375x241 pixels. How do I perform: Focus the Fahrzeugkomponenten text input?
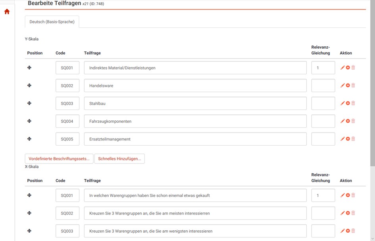(x=195, y=121)
